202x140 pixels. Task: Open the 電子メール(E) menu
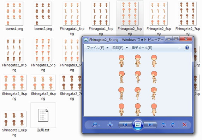point(142,48)
